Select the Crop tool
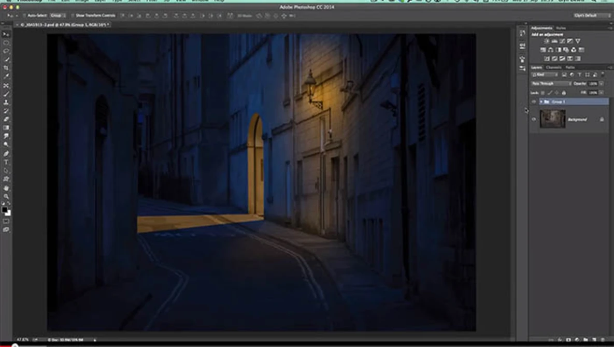Image resolution: width=614 pixels, height=347 pixels. tap(6, 68)
